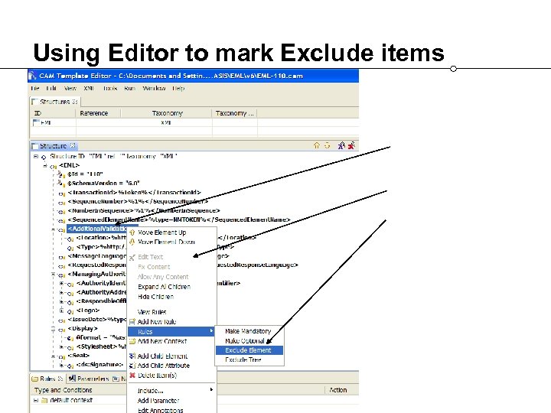Click the Add Child Attribute icon

point(132,366)
